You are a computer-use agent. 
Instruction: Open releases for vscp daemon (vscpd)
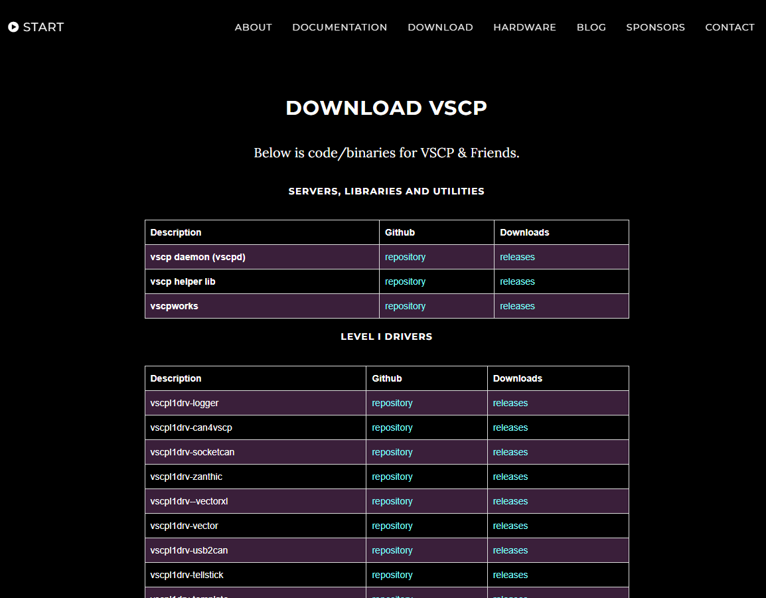[x=517, y=257]
